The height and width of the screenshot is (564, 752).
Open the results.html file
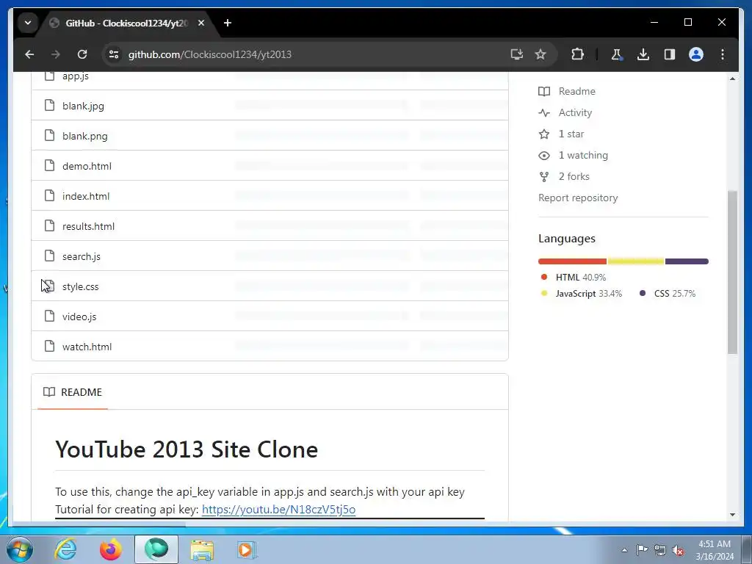pyautogui.click(x=88, y=226)
